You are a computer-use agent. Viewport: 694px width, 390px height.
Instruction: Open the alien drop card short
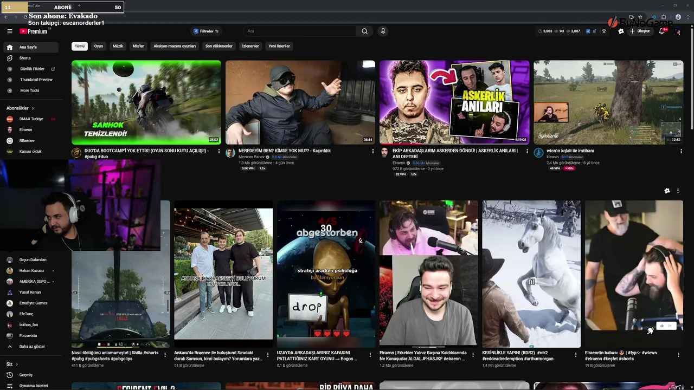tap(326, 274)
